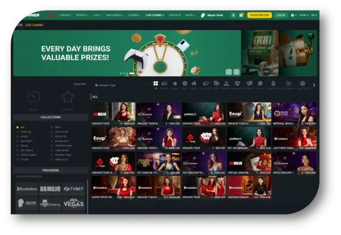Select the POPULAR collection
This screenshot has height=235, width=341.
pos(26,132)
